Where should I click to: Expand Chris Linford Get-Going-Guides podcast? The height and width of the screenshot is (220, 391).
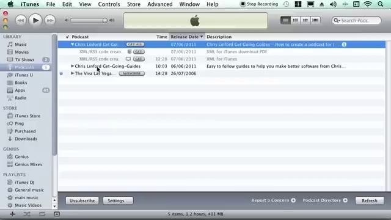pyautogui.click(x=72, y=66)
